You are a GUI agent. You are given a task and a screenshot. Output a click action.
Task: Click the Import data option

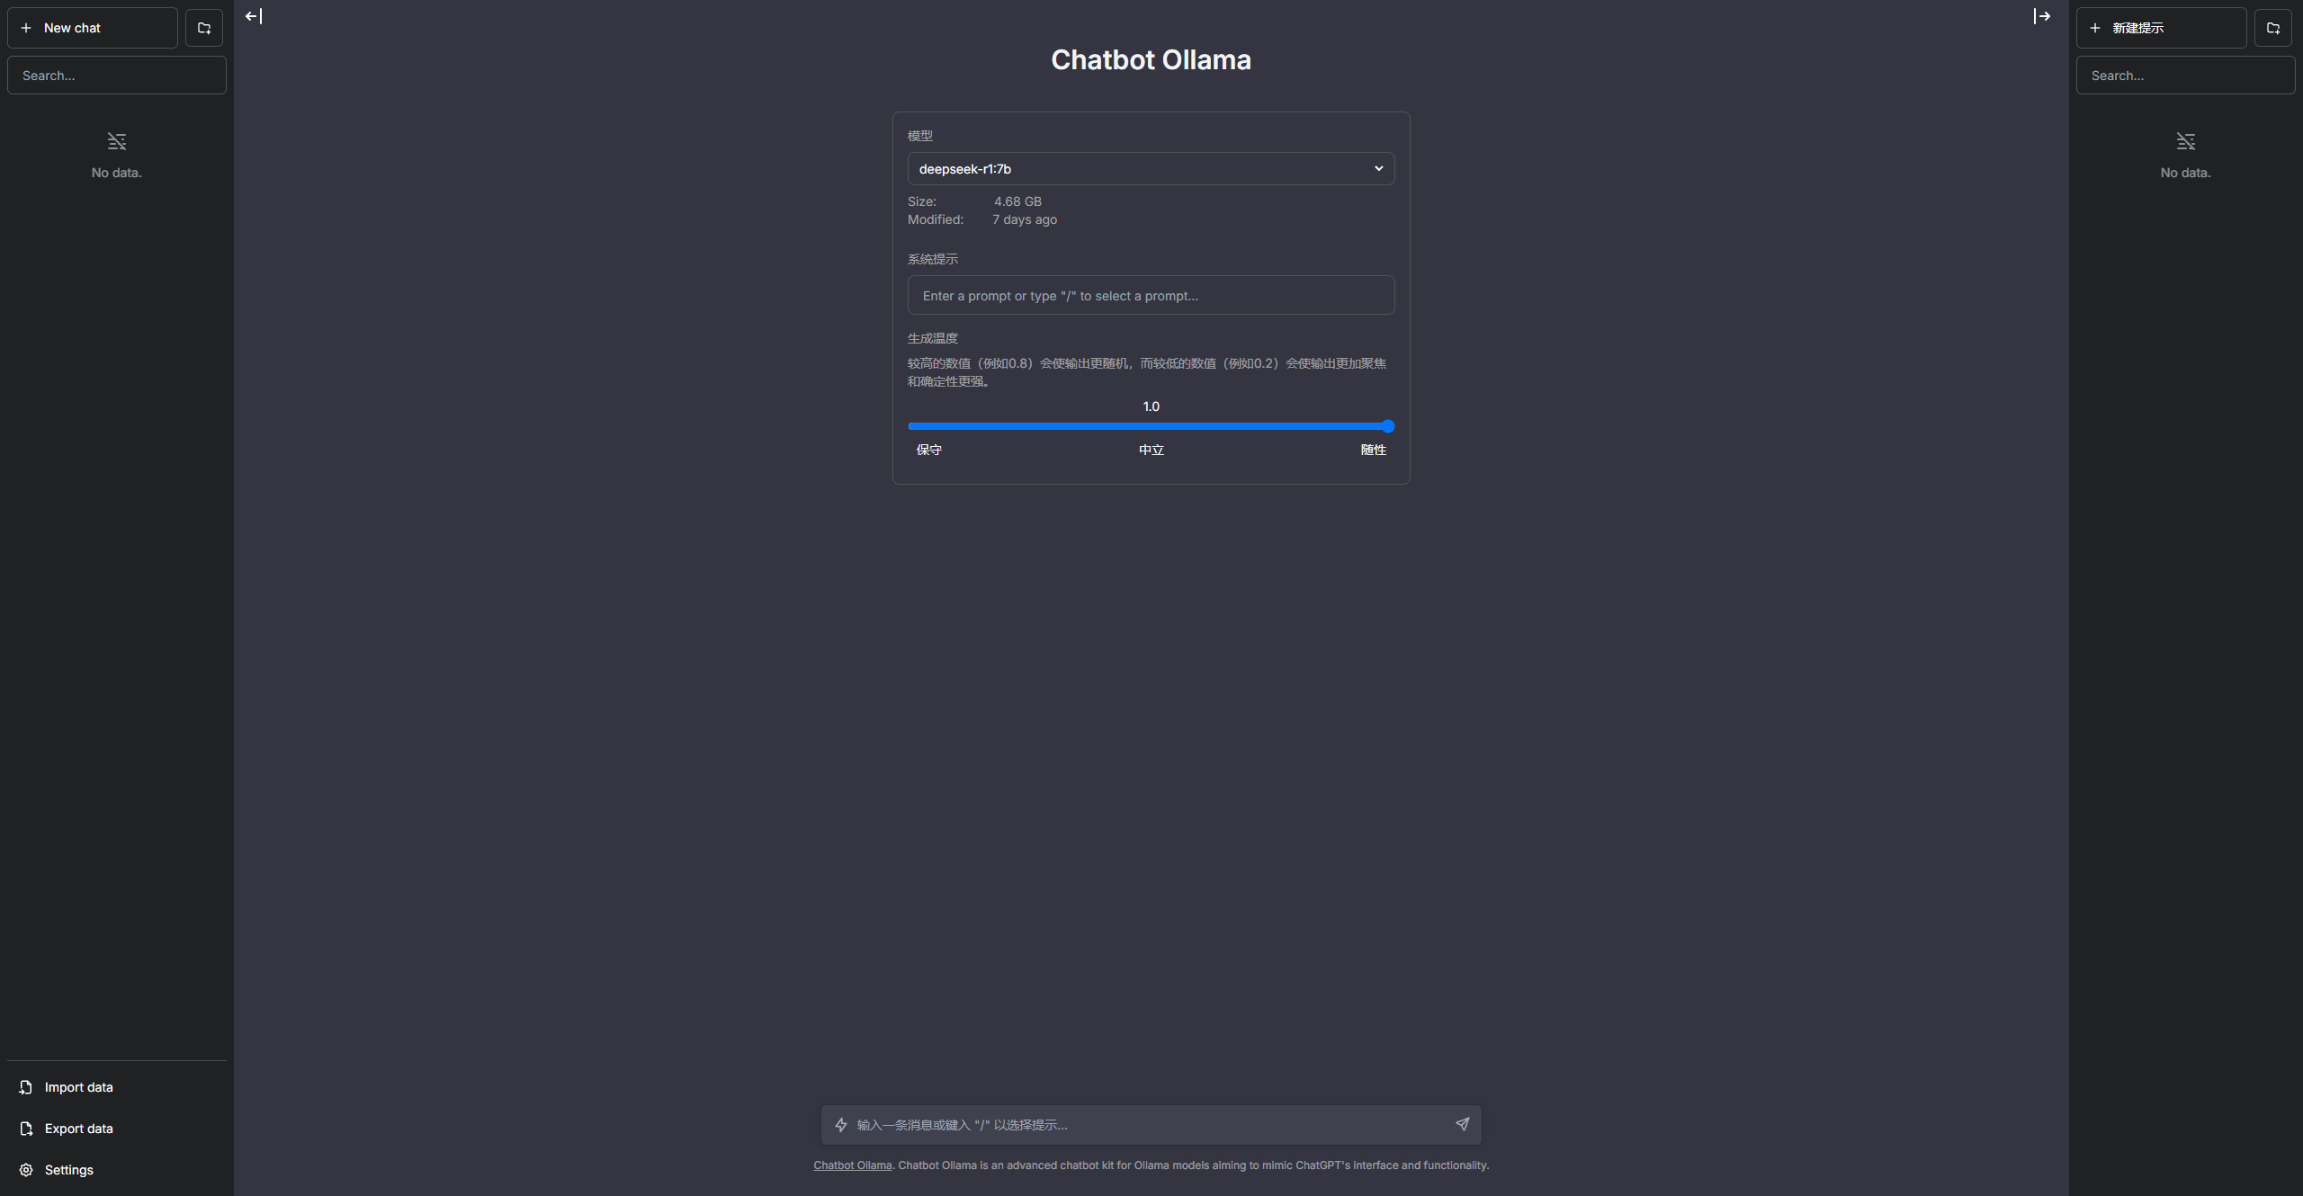coord(78,1087)
